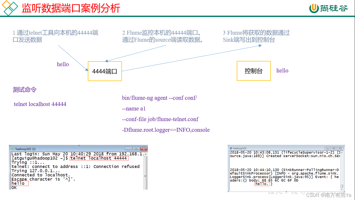The width and height of the screenshot is (355, 200).
Task: Click the Connection refused terminal line
Action: (76, 166)
